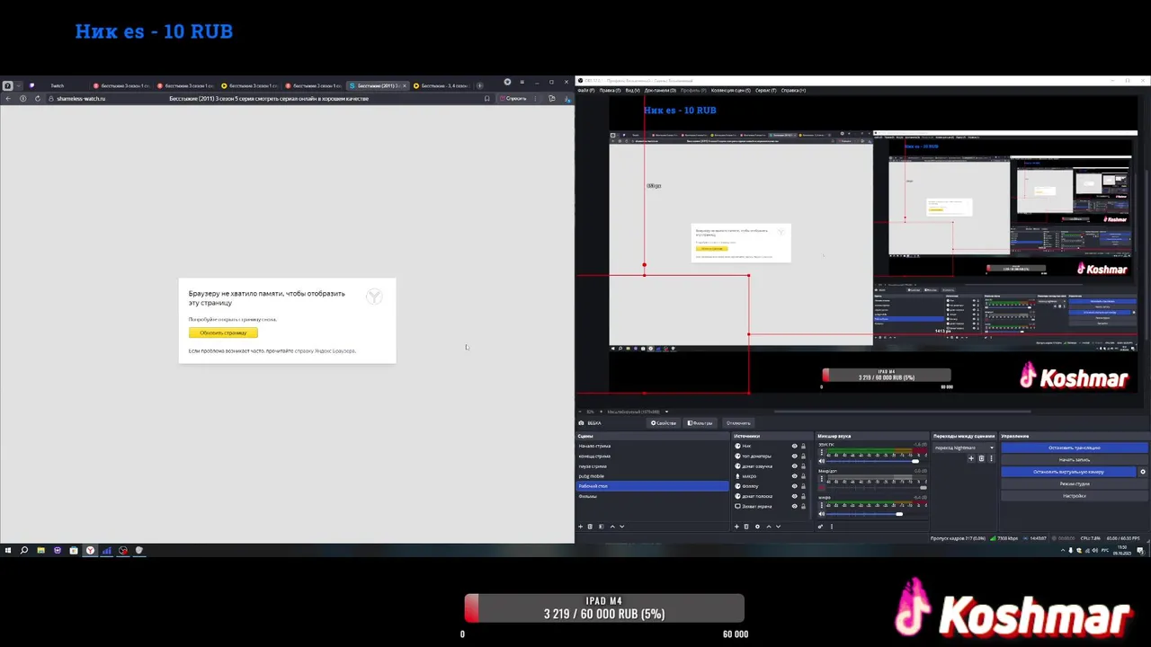Image resolution: width=1151 pixels, height=647 pixels.
Task: Open transition properties three-dot menu
Action: (x=991, y=458)
